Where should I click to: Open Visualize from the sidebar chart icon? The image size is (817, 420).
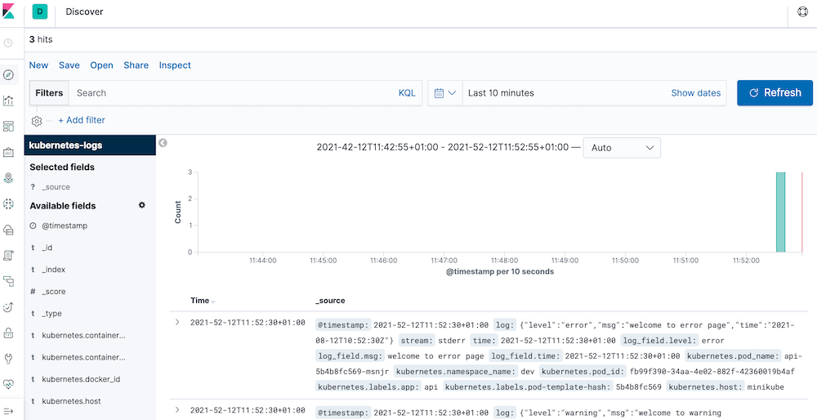click(8, 101)
